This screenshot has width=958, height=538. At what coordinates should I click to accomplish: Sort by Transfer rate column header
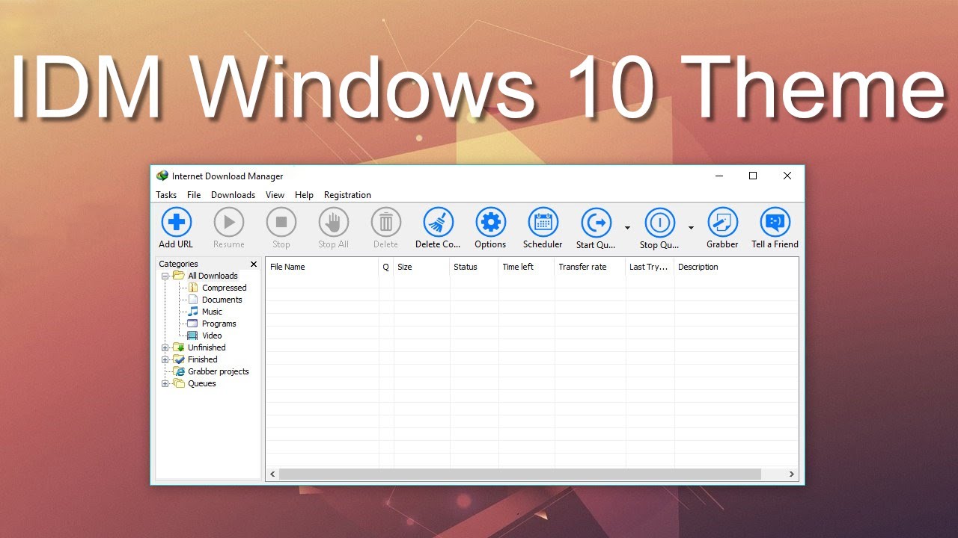tap(591, 267)
